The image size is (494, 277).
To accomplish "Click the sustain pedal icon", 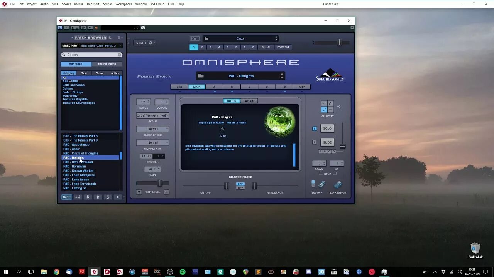I will point(321,185).
